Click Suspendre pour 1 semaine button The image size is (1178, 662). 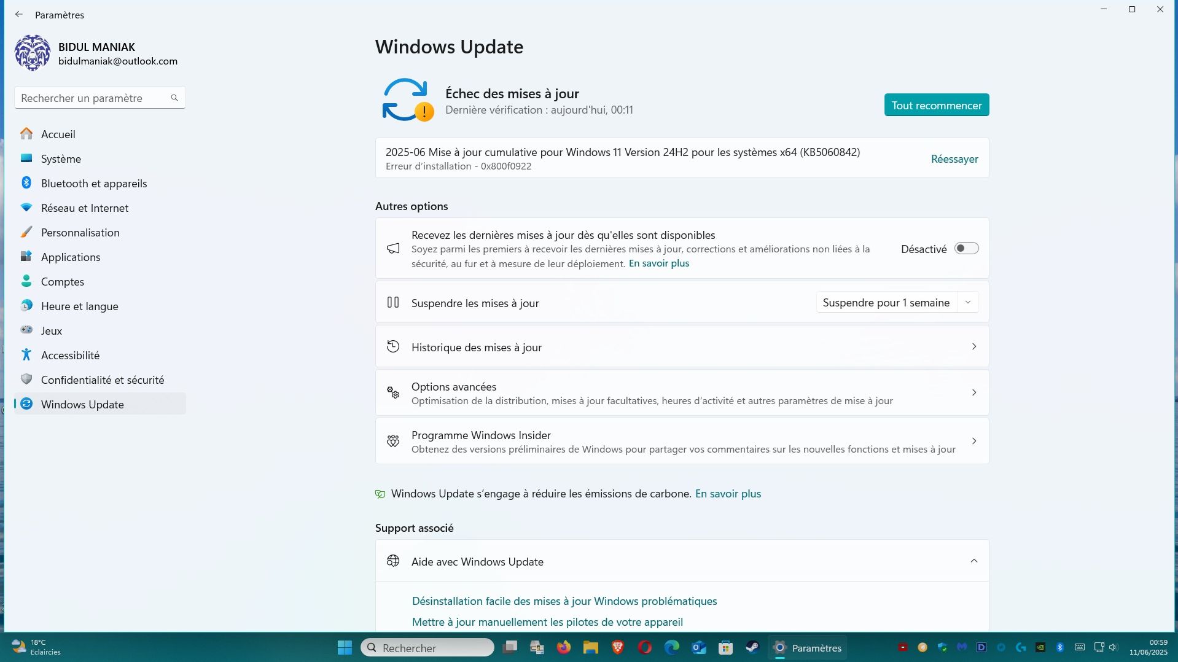[x=886, y=303]
